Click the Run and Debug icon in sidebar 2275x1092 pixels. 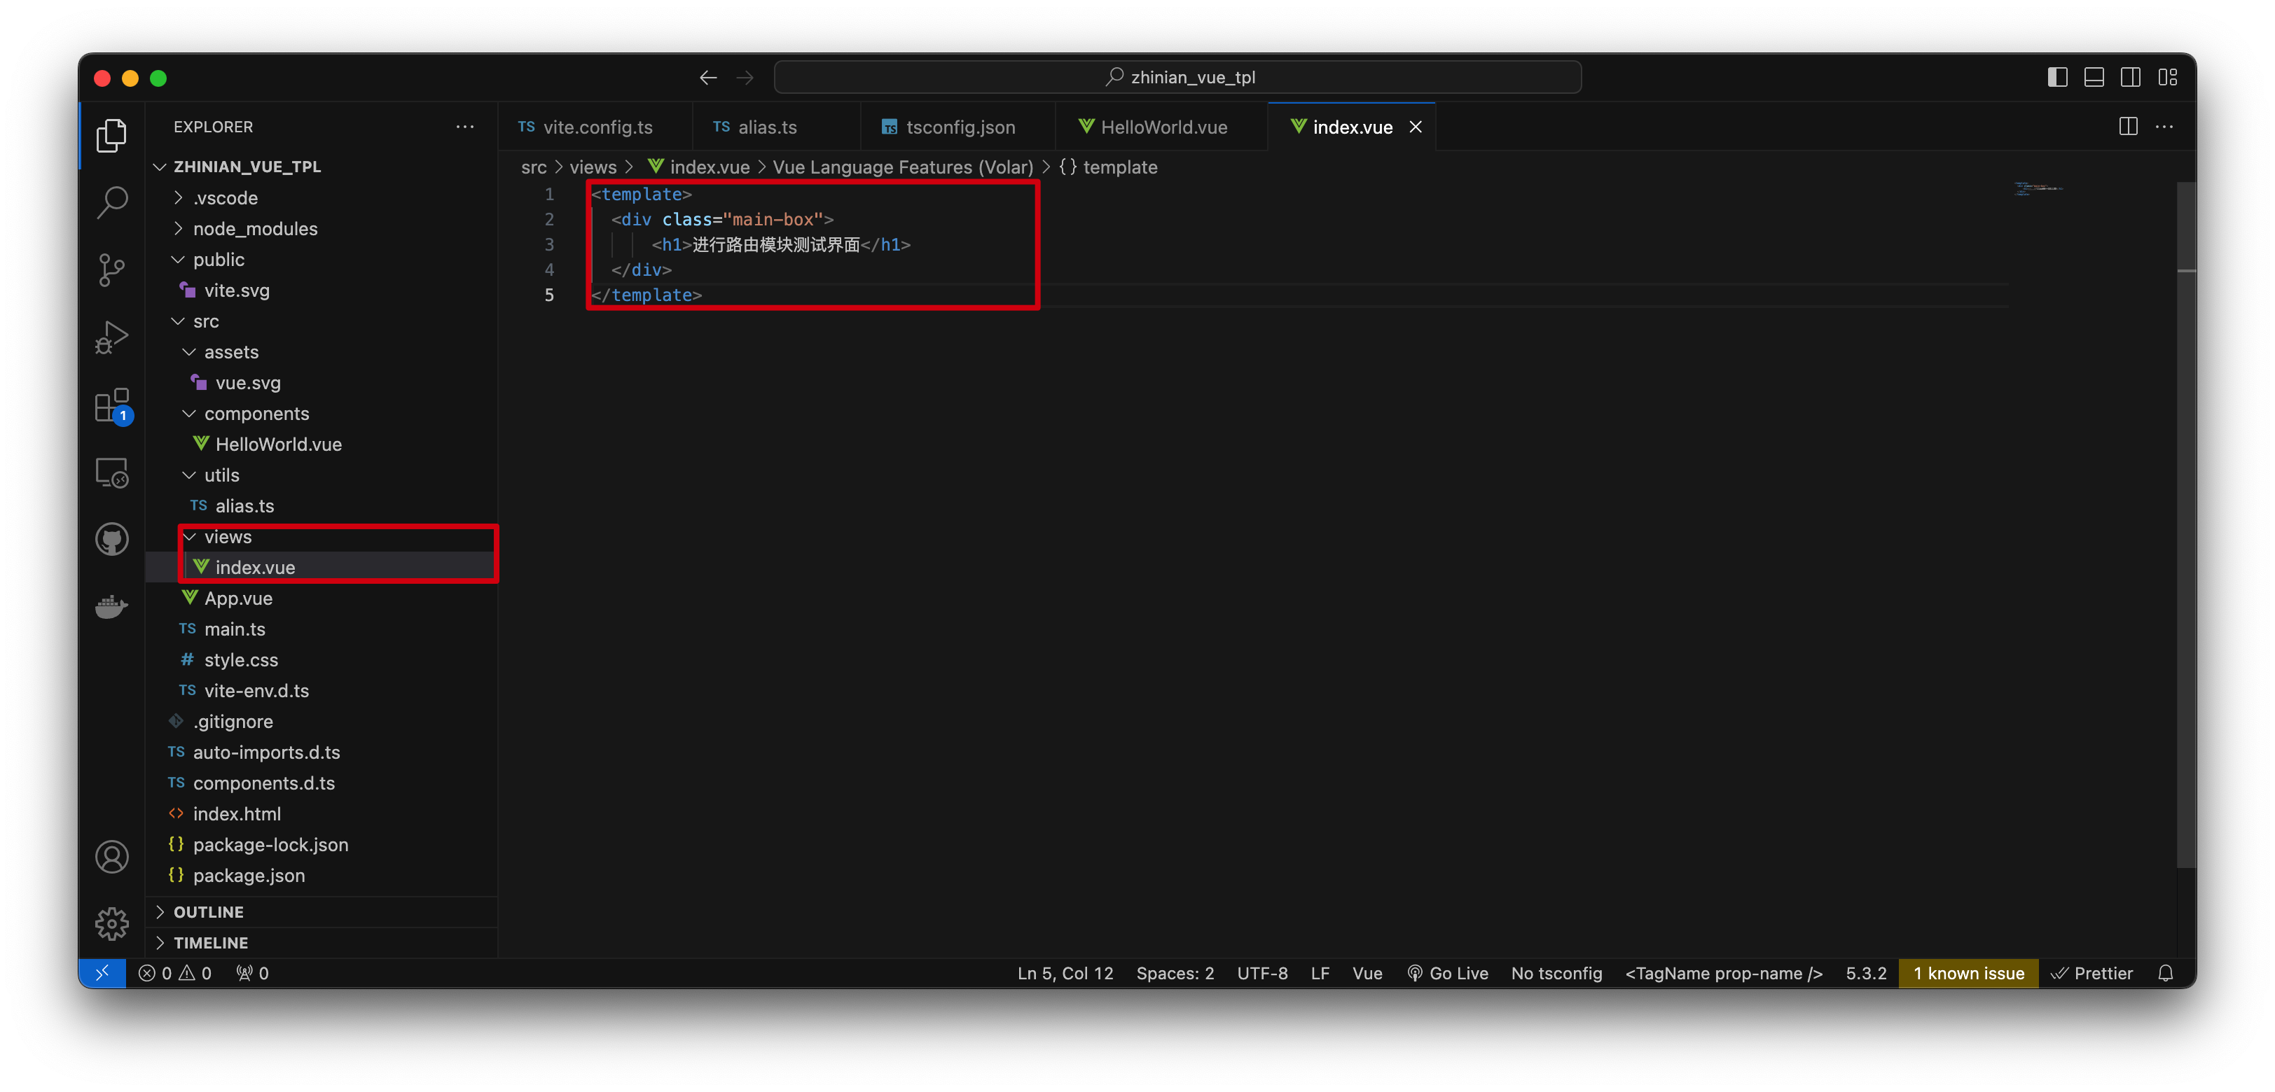(x=113, y=337)
